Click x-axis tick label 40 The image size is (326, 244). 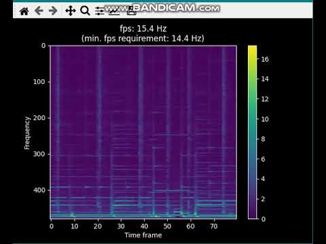tap(144, 226)
